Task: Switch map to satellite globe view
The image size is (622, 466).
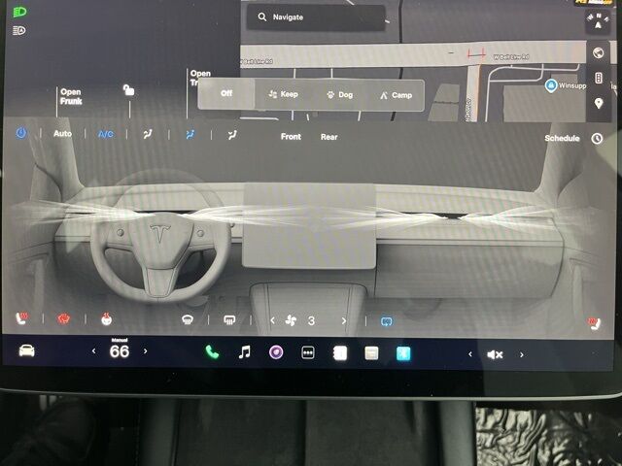Action: (x=599, y=52)
